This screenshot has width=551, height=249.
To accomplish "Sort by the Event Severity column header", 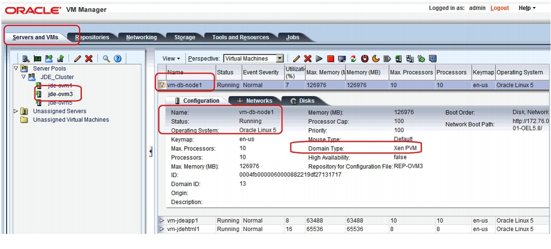I will [x=263, y=72].
